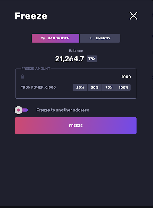The width and height of the screenshot is (153, 208).
Task: Click the Freeze to another address label
Action: pyautogui.click(x=62, y=110)
